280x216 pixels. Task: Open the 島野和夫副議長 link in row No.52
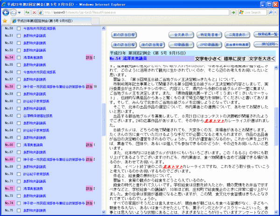coord(35,43)
